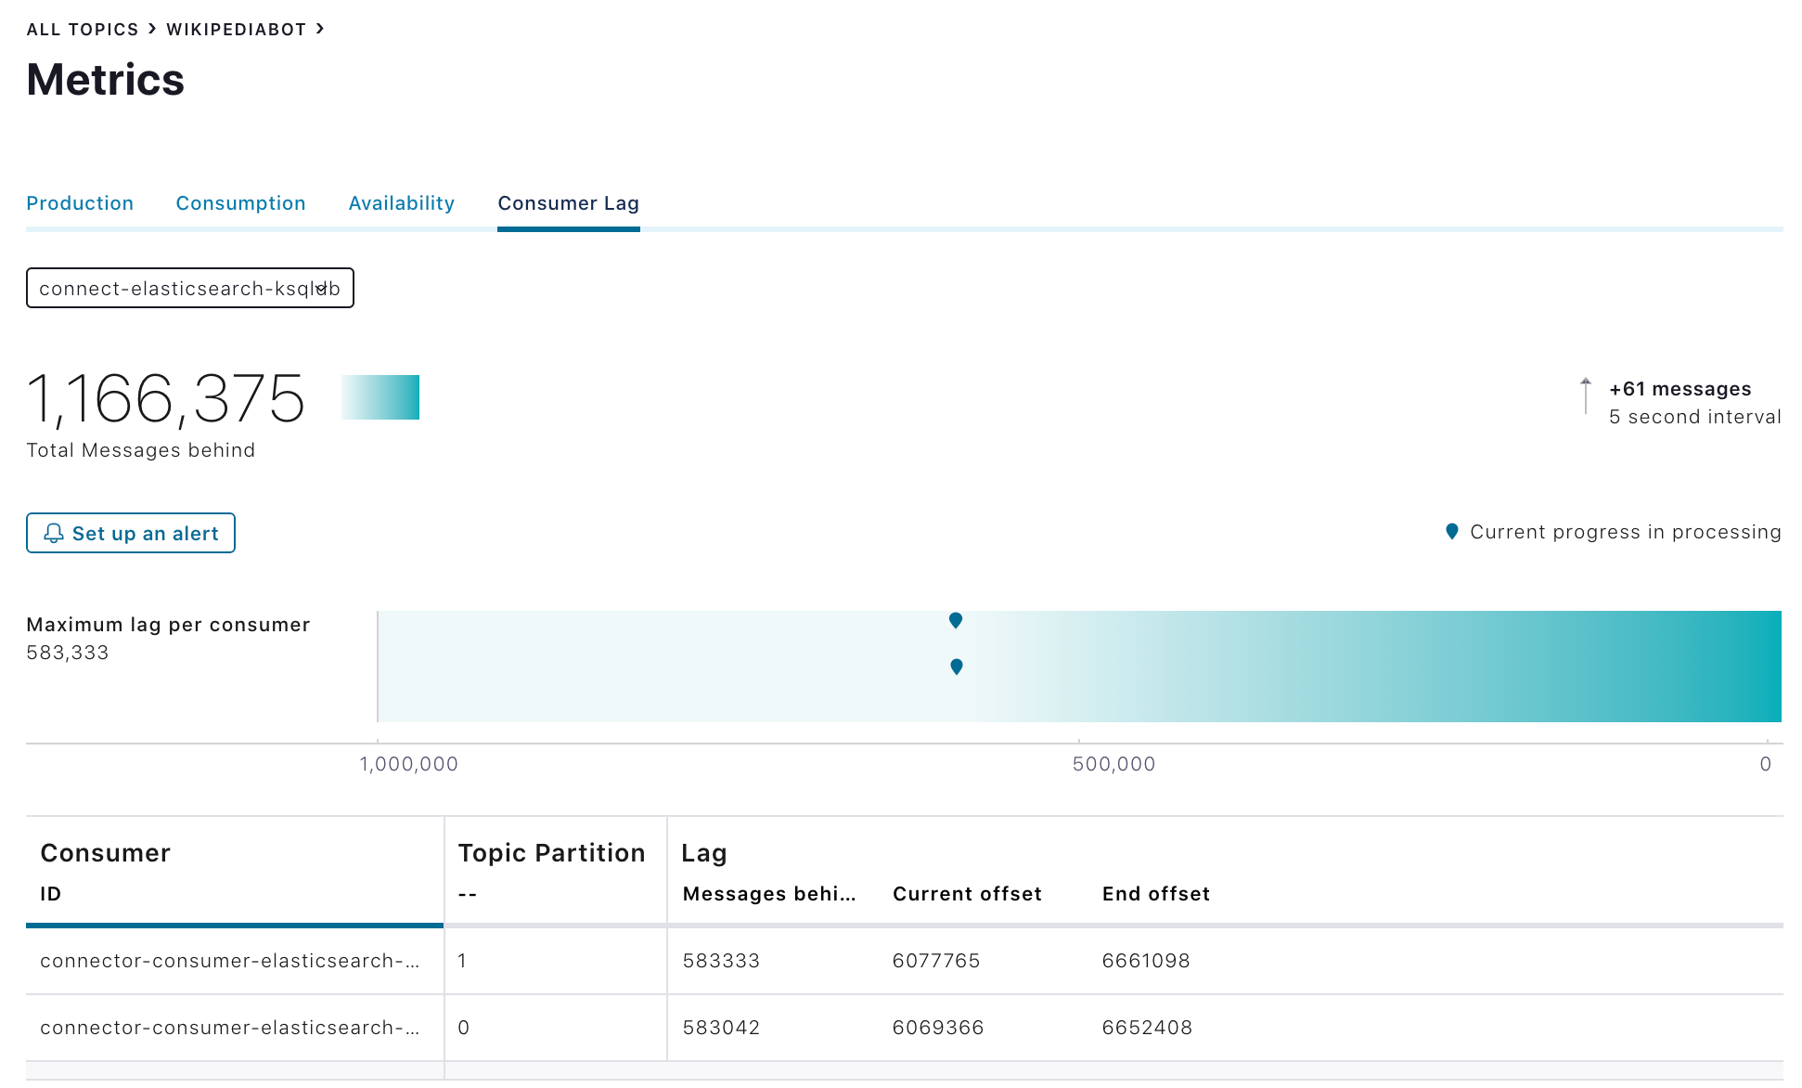Sort by Consumer ID column header
The image size is (1802, 1088).
50,893
